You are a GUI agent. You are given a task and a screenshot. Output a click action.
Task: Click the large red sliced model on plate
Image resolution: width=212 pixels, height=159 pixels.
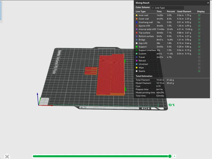coord(111,74)
